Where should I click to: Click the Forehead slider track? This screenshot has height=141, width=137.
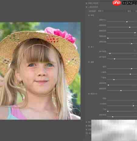122,100
